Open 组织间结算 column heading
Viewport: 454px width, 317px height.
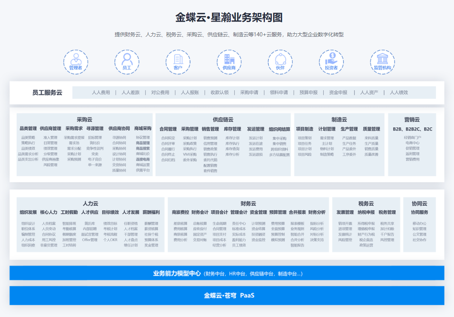pyautogui.click(x=280, y=129)
